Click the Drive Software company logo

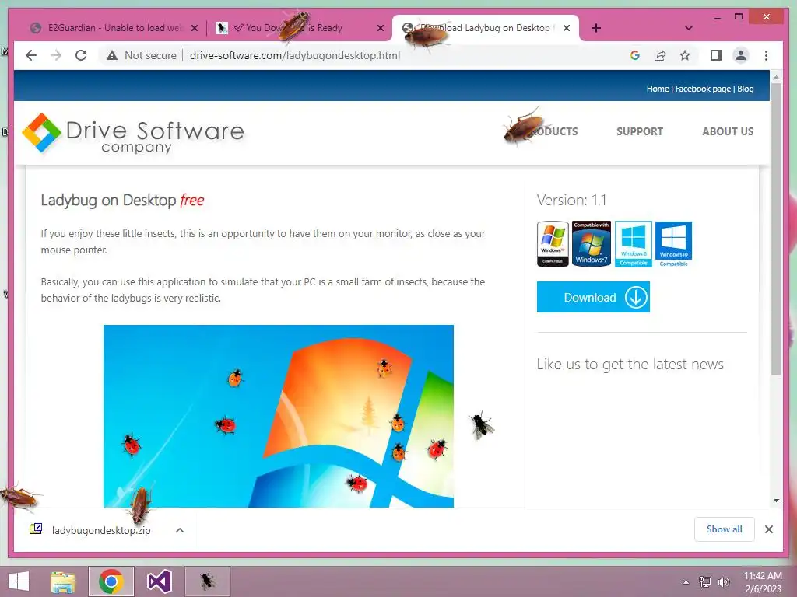pos(133,133)
